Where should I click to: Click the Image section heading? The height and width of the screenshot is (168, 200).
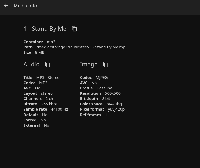tap(89, 64)
